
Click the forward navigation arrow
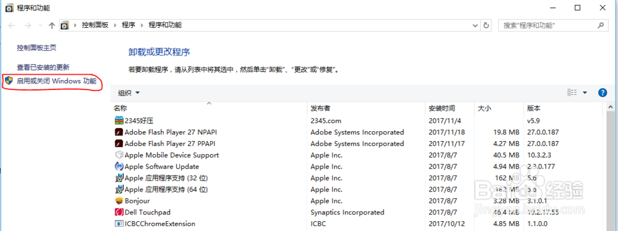pyautogui.click(x=27, y=25)
